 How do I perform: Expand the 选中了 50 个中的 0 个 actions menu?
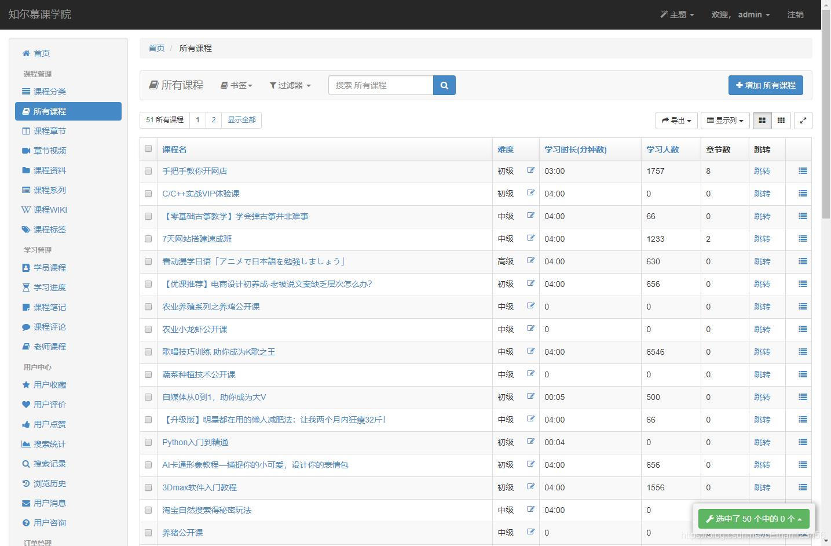coord(753,519)
